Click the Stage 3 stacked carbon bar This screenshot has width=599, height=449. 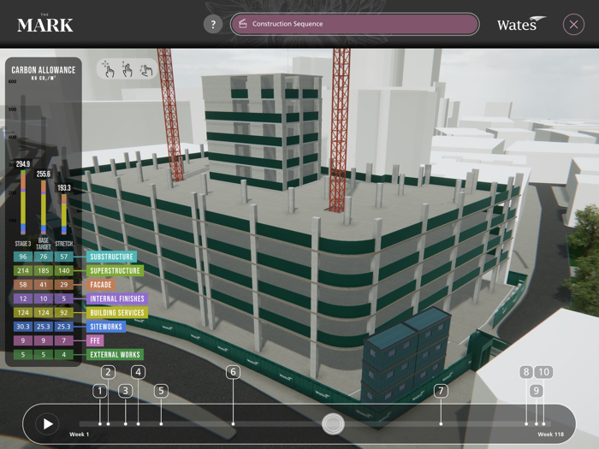click(23, 202)
